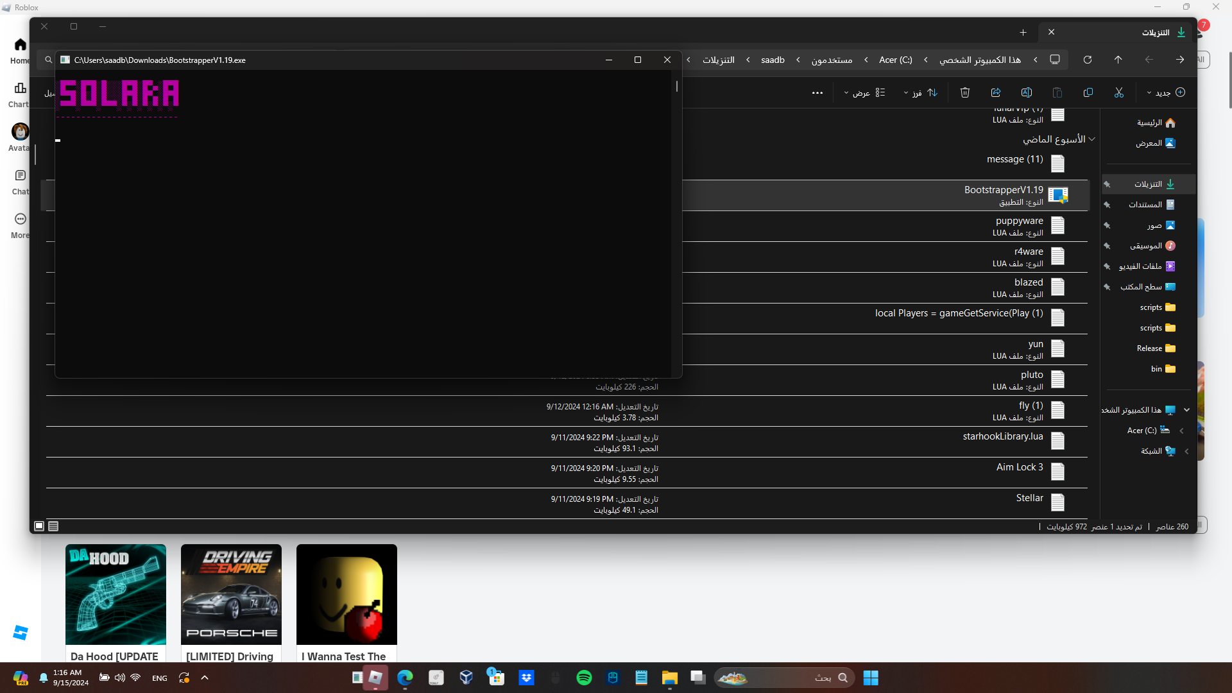Collapse the This PC tree chevron

tap(1186, 410)
